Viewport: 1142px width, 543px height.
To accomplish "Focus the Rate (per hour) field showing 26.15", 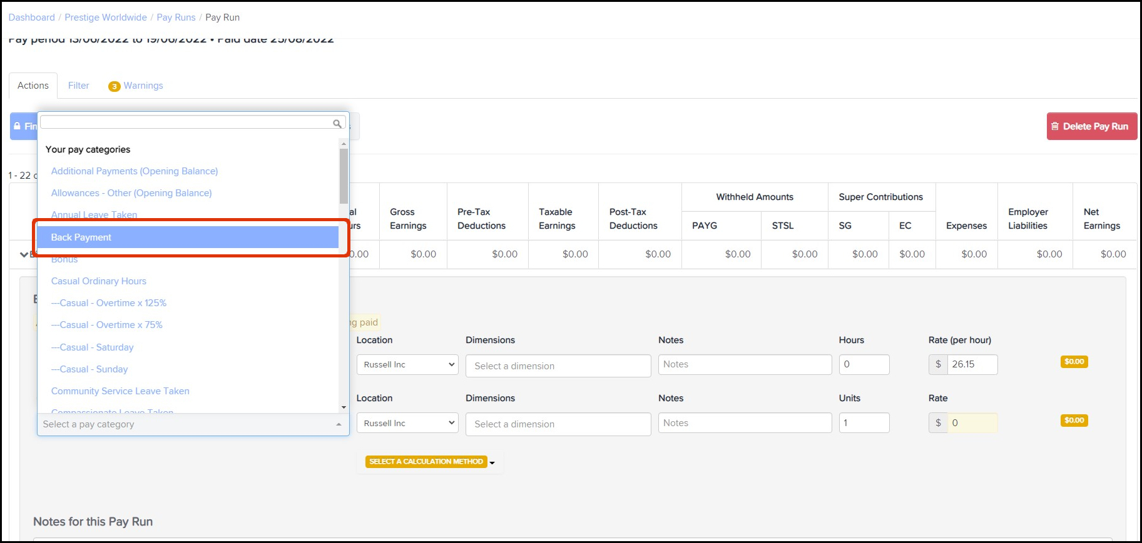I will click(x=971, y=364).
